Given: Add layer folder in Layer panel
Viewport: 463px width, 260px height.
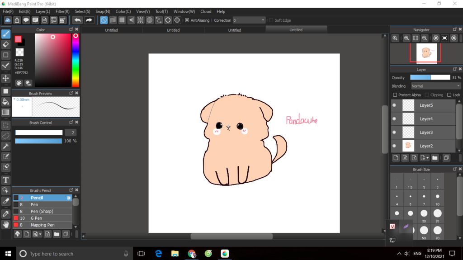Looking at the screenshot, I should pyautogui.click(x=435, y=158).
